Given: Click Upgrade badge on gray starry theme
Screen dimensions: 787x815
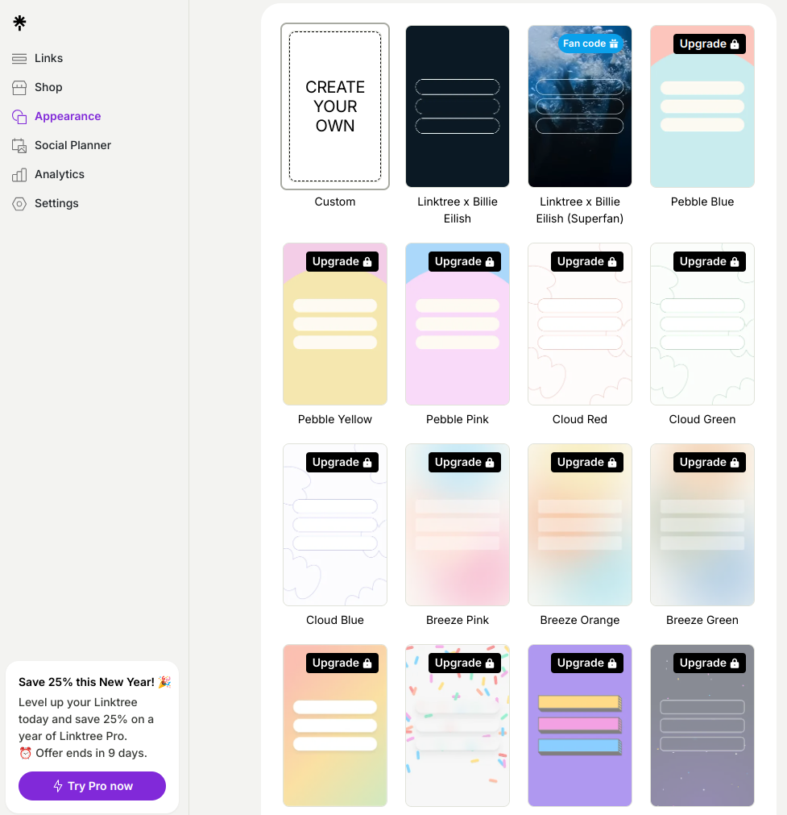Looking at the screenshot, I should (710, 663).
